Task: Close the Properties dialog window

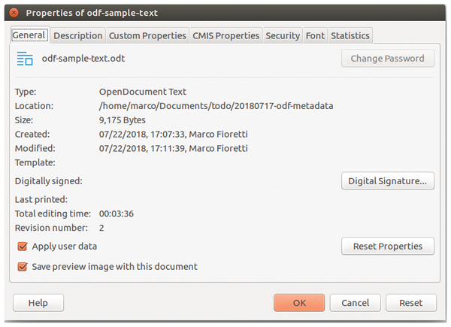Action: coord(13,13)
